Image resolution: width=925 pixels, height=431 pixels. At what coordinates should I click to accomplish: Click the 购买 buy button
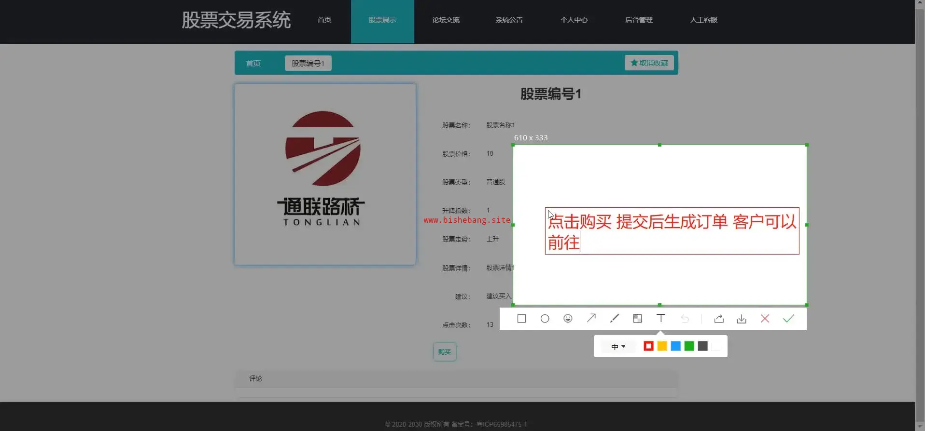pos(444,352)
